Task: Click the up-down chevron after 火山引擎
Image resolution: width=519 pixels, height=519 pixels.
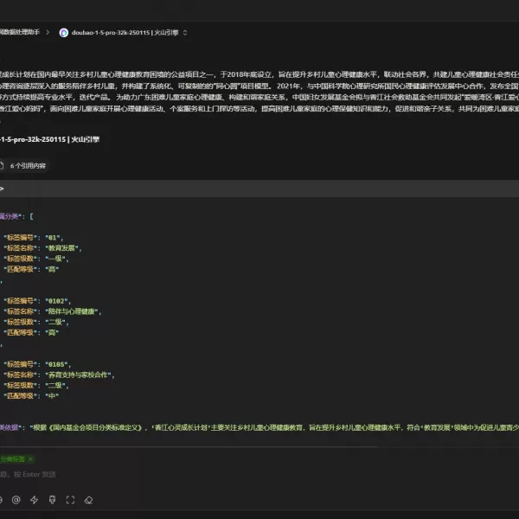Action: coord(185,33)
